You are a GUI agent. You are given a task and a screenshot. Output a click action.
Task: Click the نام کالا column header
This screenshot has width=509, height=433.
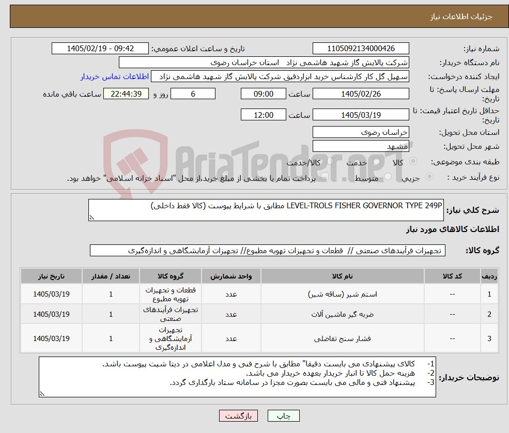click(342, 276)
